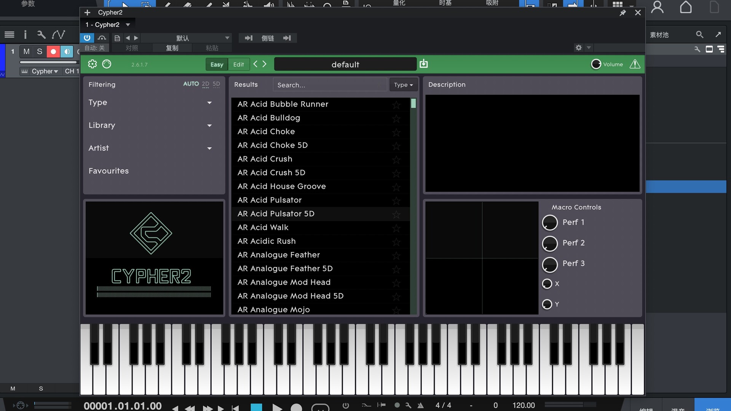Open the track list icon in Studio One
Screen dimensions: 731x411
click(x=10, y=35)
